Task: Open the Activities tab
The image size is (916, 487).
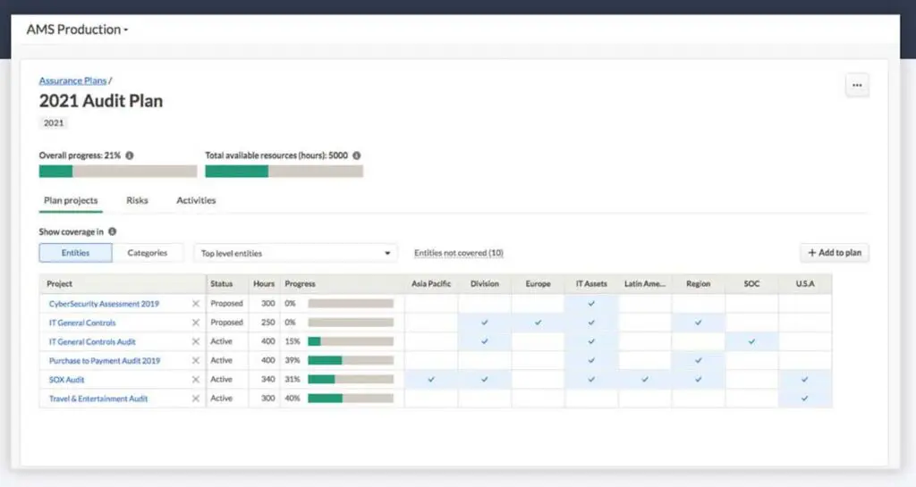Action: coord(196,200)
